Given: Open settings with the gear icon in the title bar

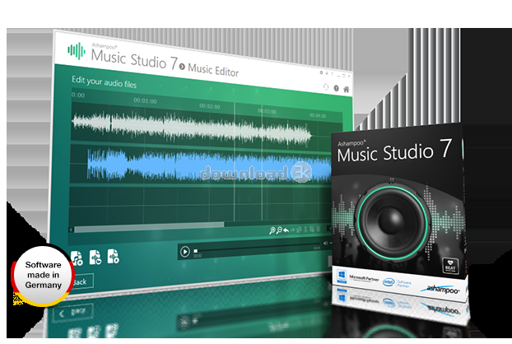Looking at the screenshot, I should point(321,72).
